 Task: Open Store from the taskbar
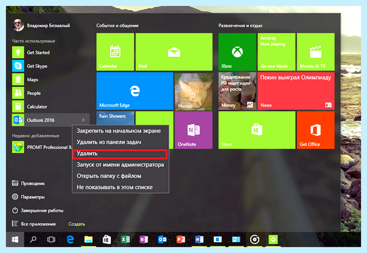tap(106, 240)
